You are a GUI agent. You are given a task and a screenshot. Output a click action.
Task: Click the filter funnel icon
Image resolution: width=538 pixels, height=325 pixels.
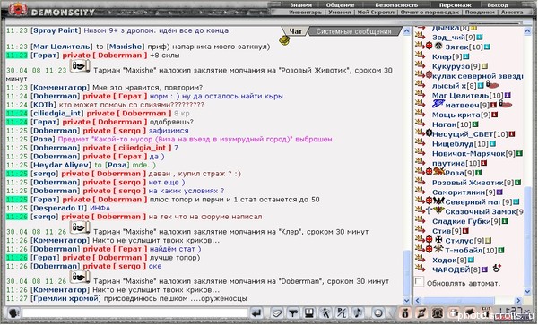[x=292, y=313]
